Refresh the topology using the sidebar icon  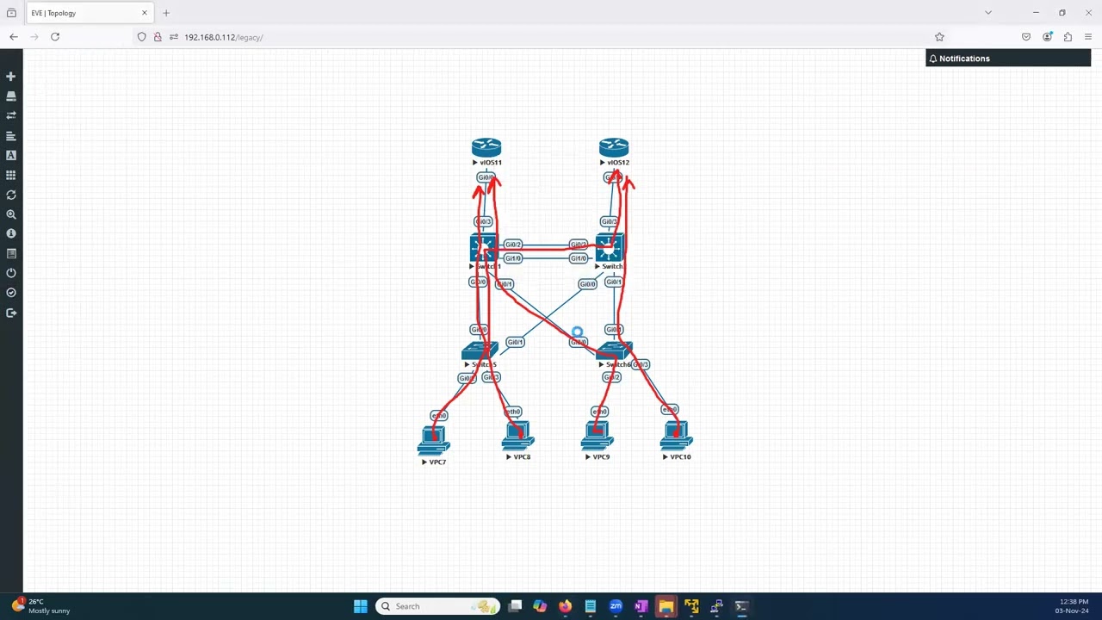(x=11, y=195)
